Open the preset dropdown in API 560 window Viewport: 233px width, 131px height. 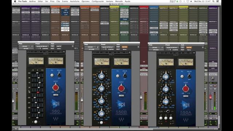[x=42, y=46]
